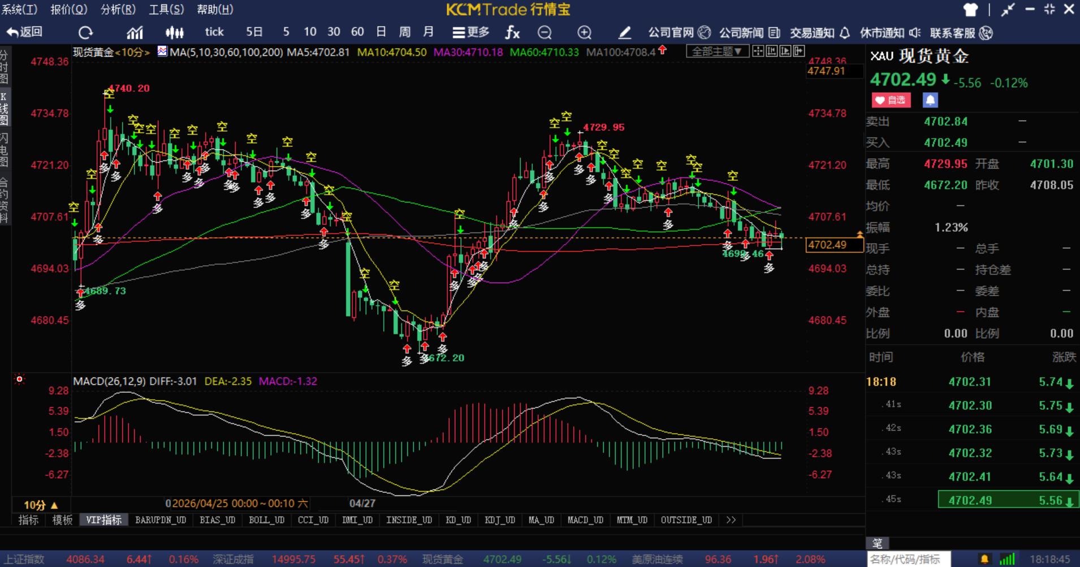Click the refresh icon in toolbar
Viewport: 1080px width, 567px height.
85,32
